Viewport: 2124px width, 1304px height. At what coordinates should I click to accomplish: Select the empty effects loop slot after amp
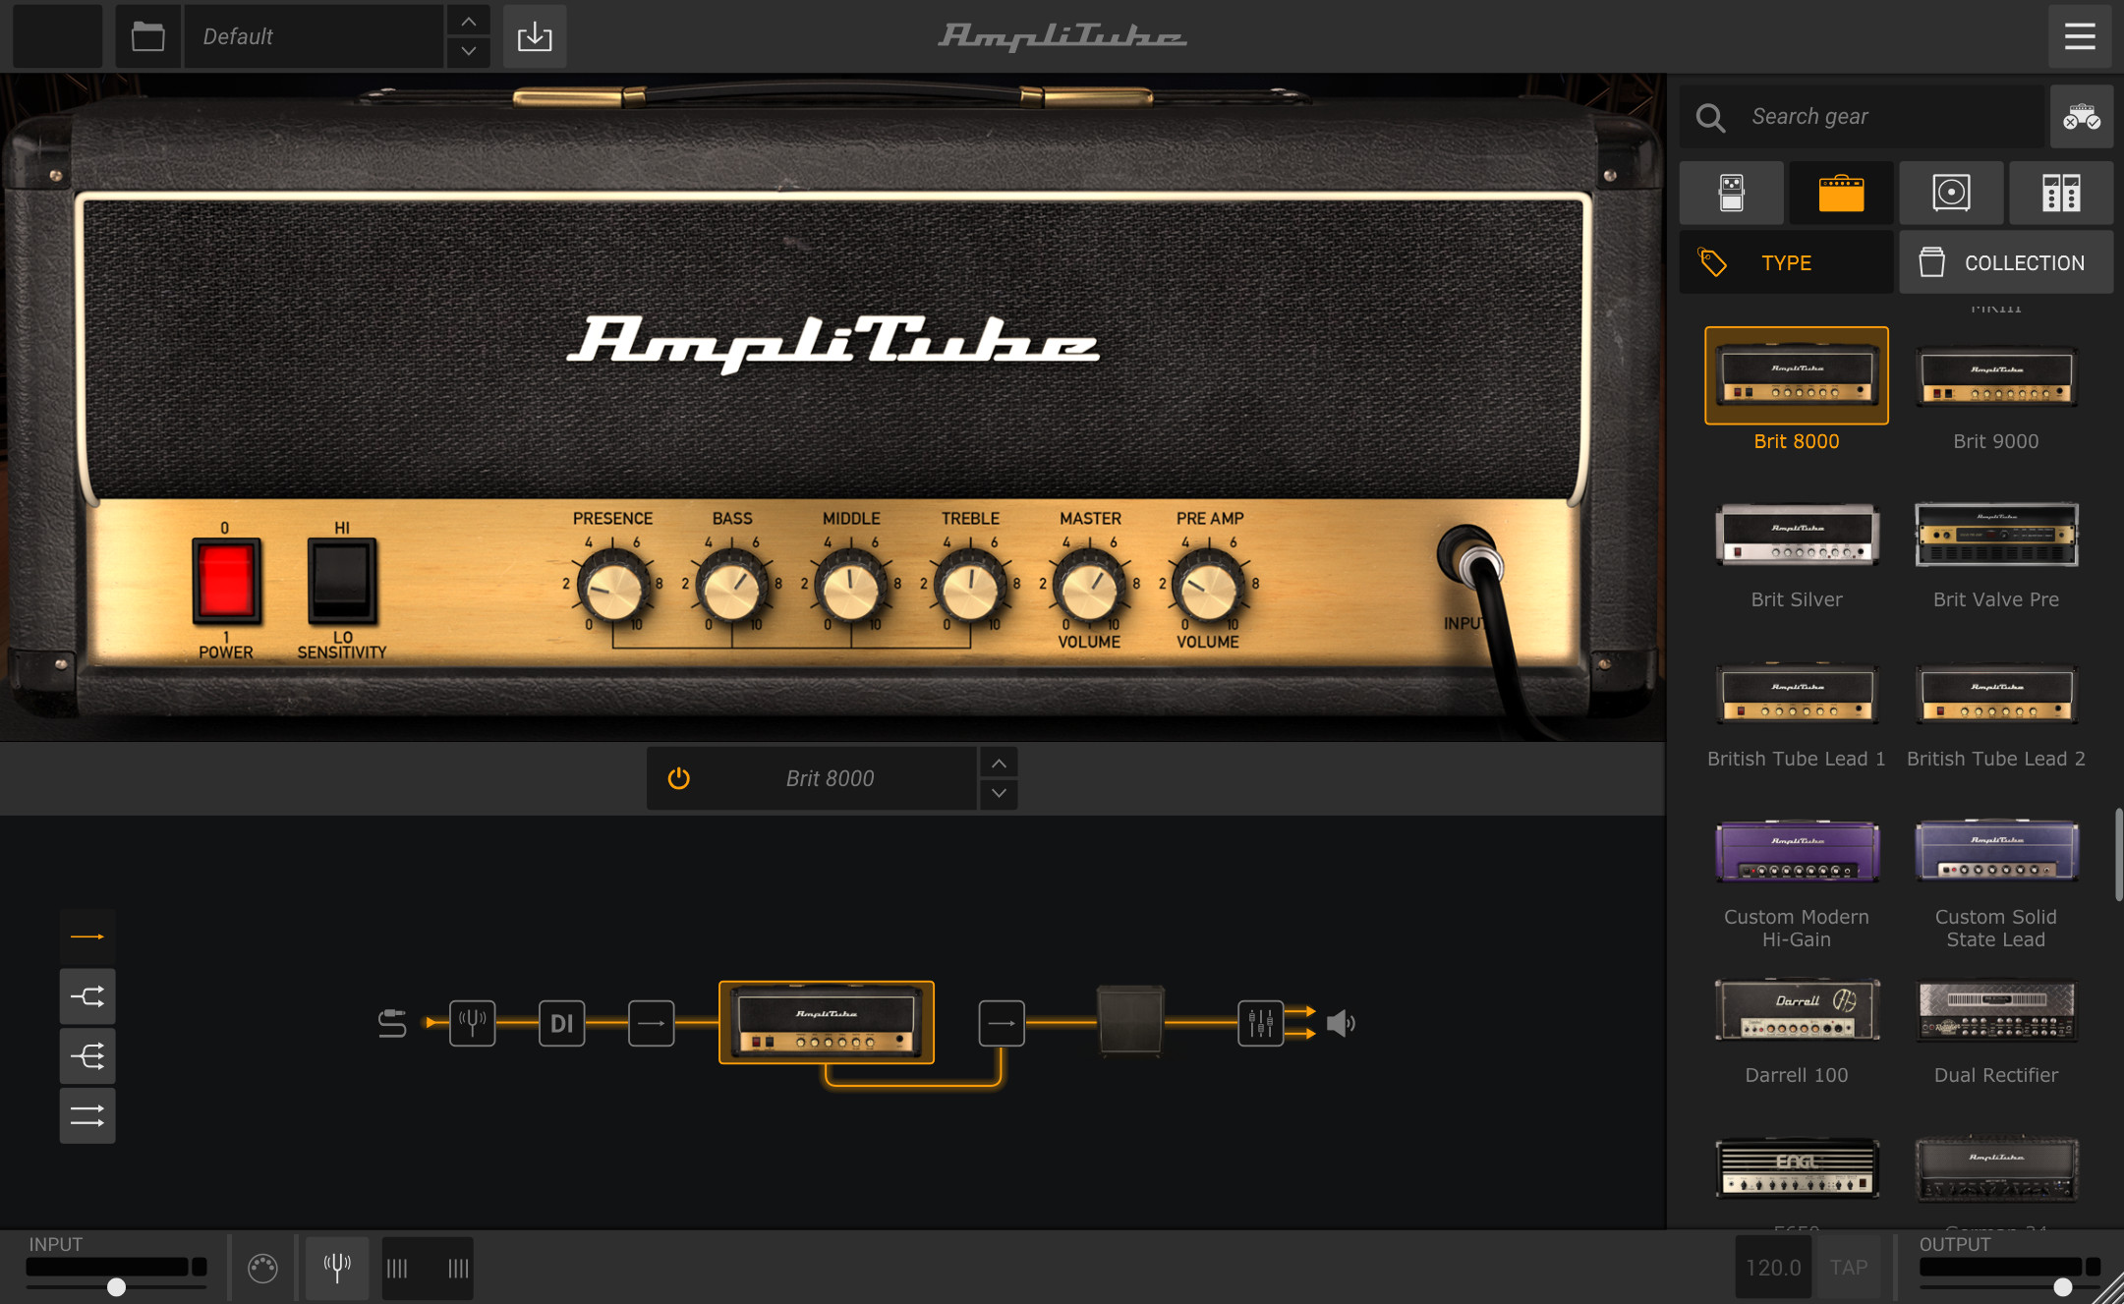click(1002, 1023)
